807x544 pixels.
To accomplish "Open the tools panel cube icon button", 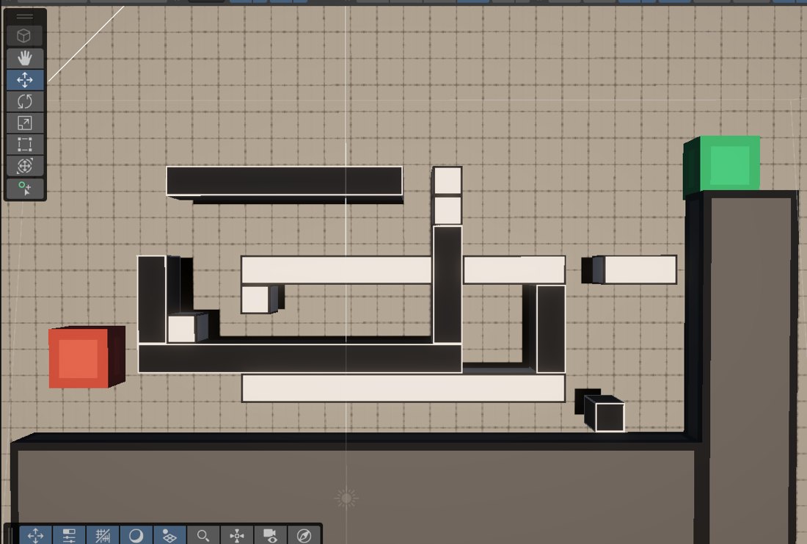I will 25,36.
